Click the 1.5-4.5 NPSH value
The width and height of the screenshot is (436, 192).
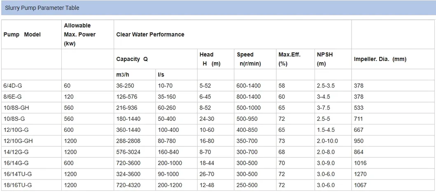point(326,130)
